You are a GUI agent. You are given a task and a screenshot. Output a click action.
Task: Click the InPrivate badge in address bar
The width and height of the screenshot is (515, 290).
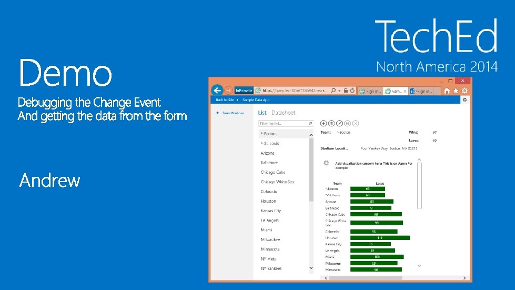pyautogui.click(x=244, y=91)
